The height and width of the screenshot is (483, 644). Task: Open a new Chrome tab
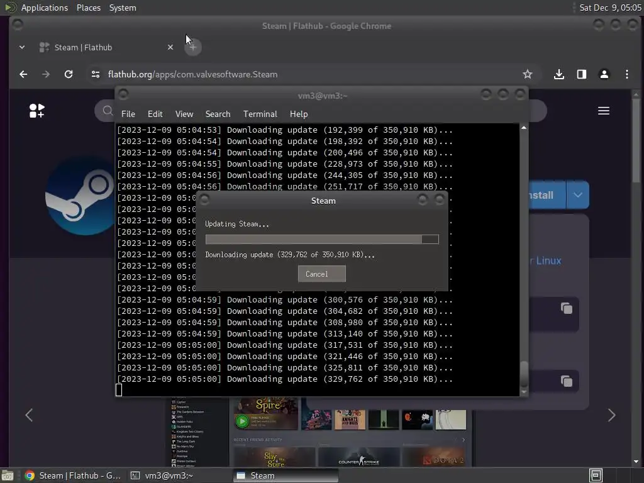coord(192,47)
